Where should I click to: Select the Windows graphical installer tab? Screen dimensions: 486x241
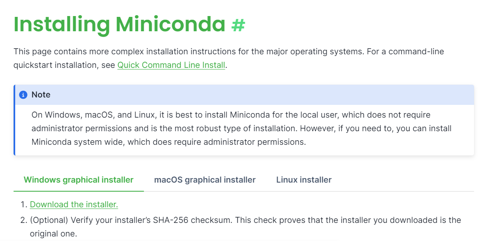(x=79, y=180)
